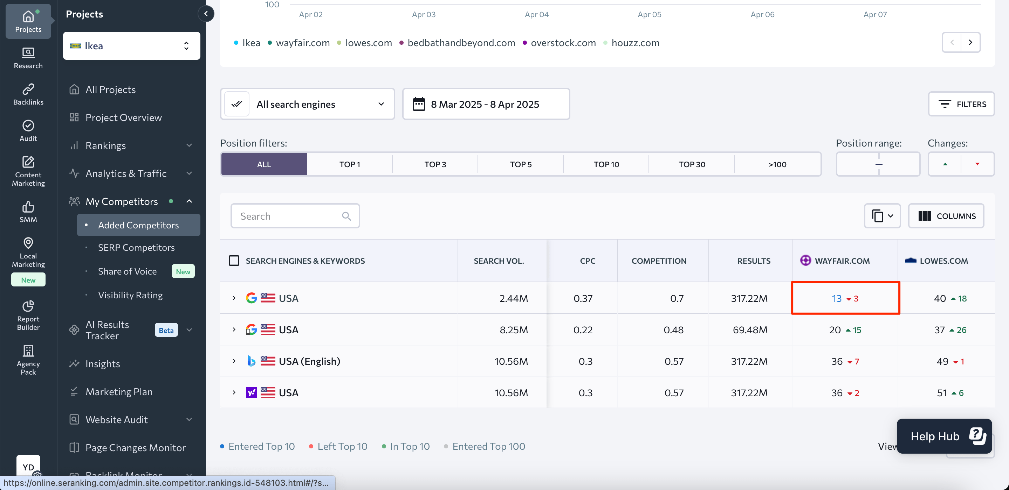Select the TOP 10 position filter
The image size is (1009, 490).
[606, 164]
